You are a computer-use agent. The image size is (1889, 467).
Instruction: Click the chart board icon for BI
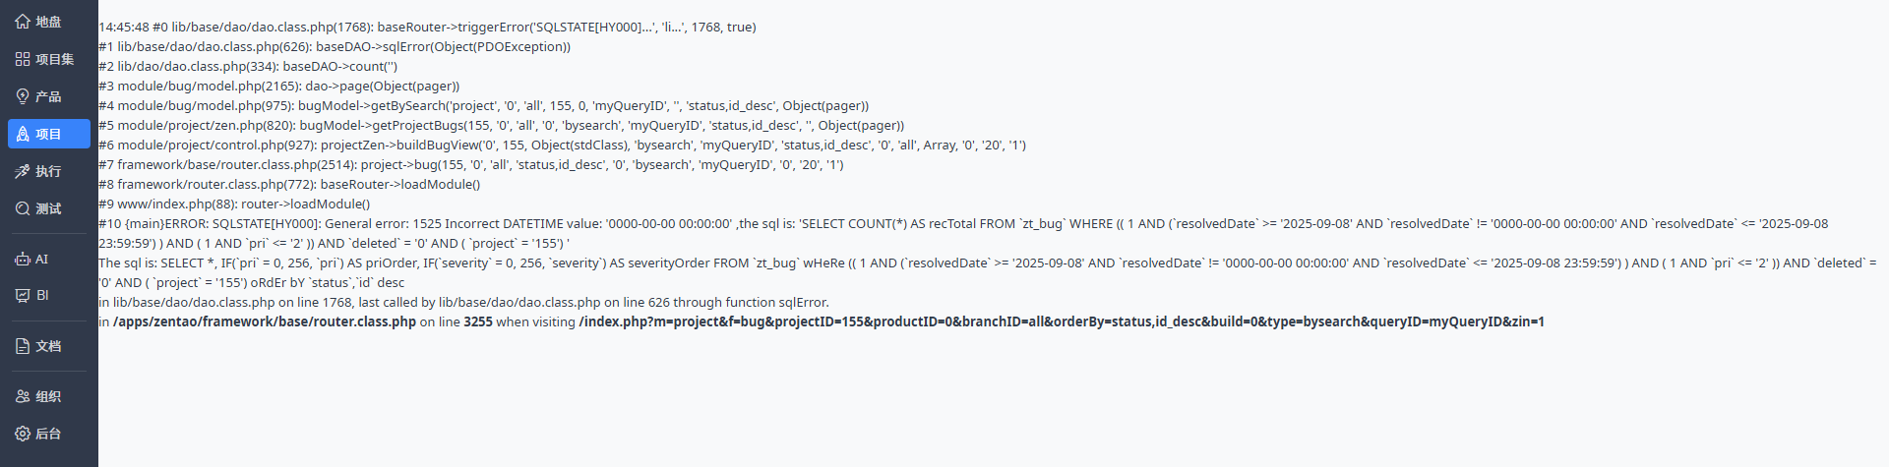(23, 295)
